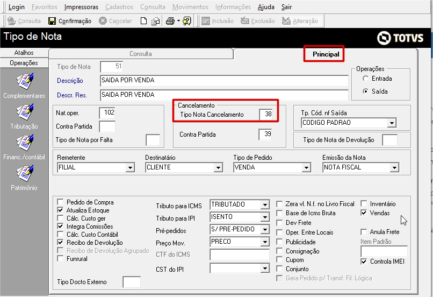Click the Descrição input field

click(x=224, y=81)
